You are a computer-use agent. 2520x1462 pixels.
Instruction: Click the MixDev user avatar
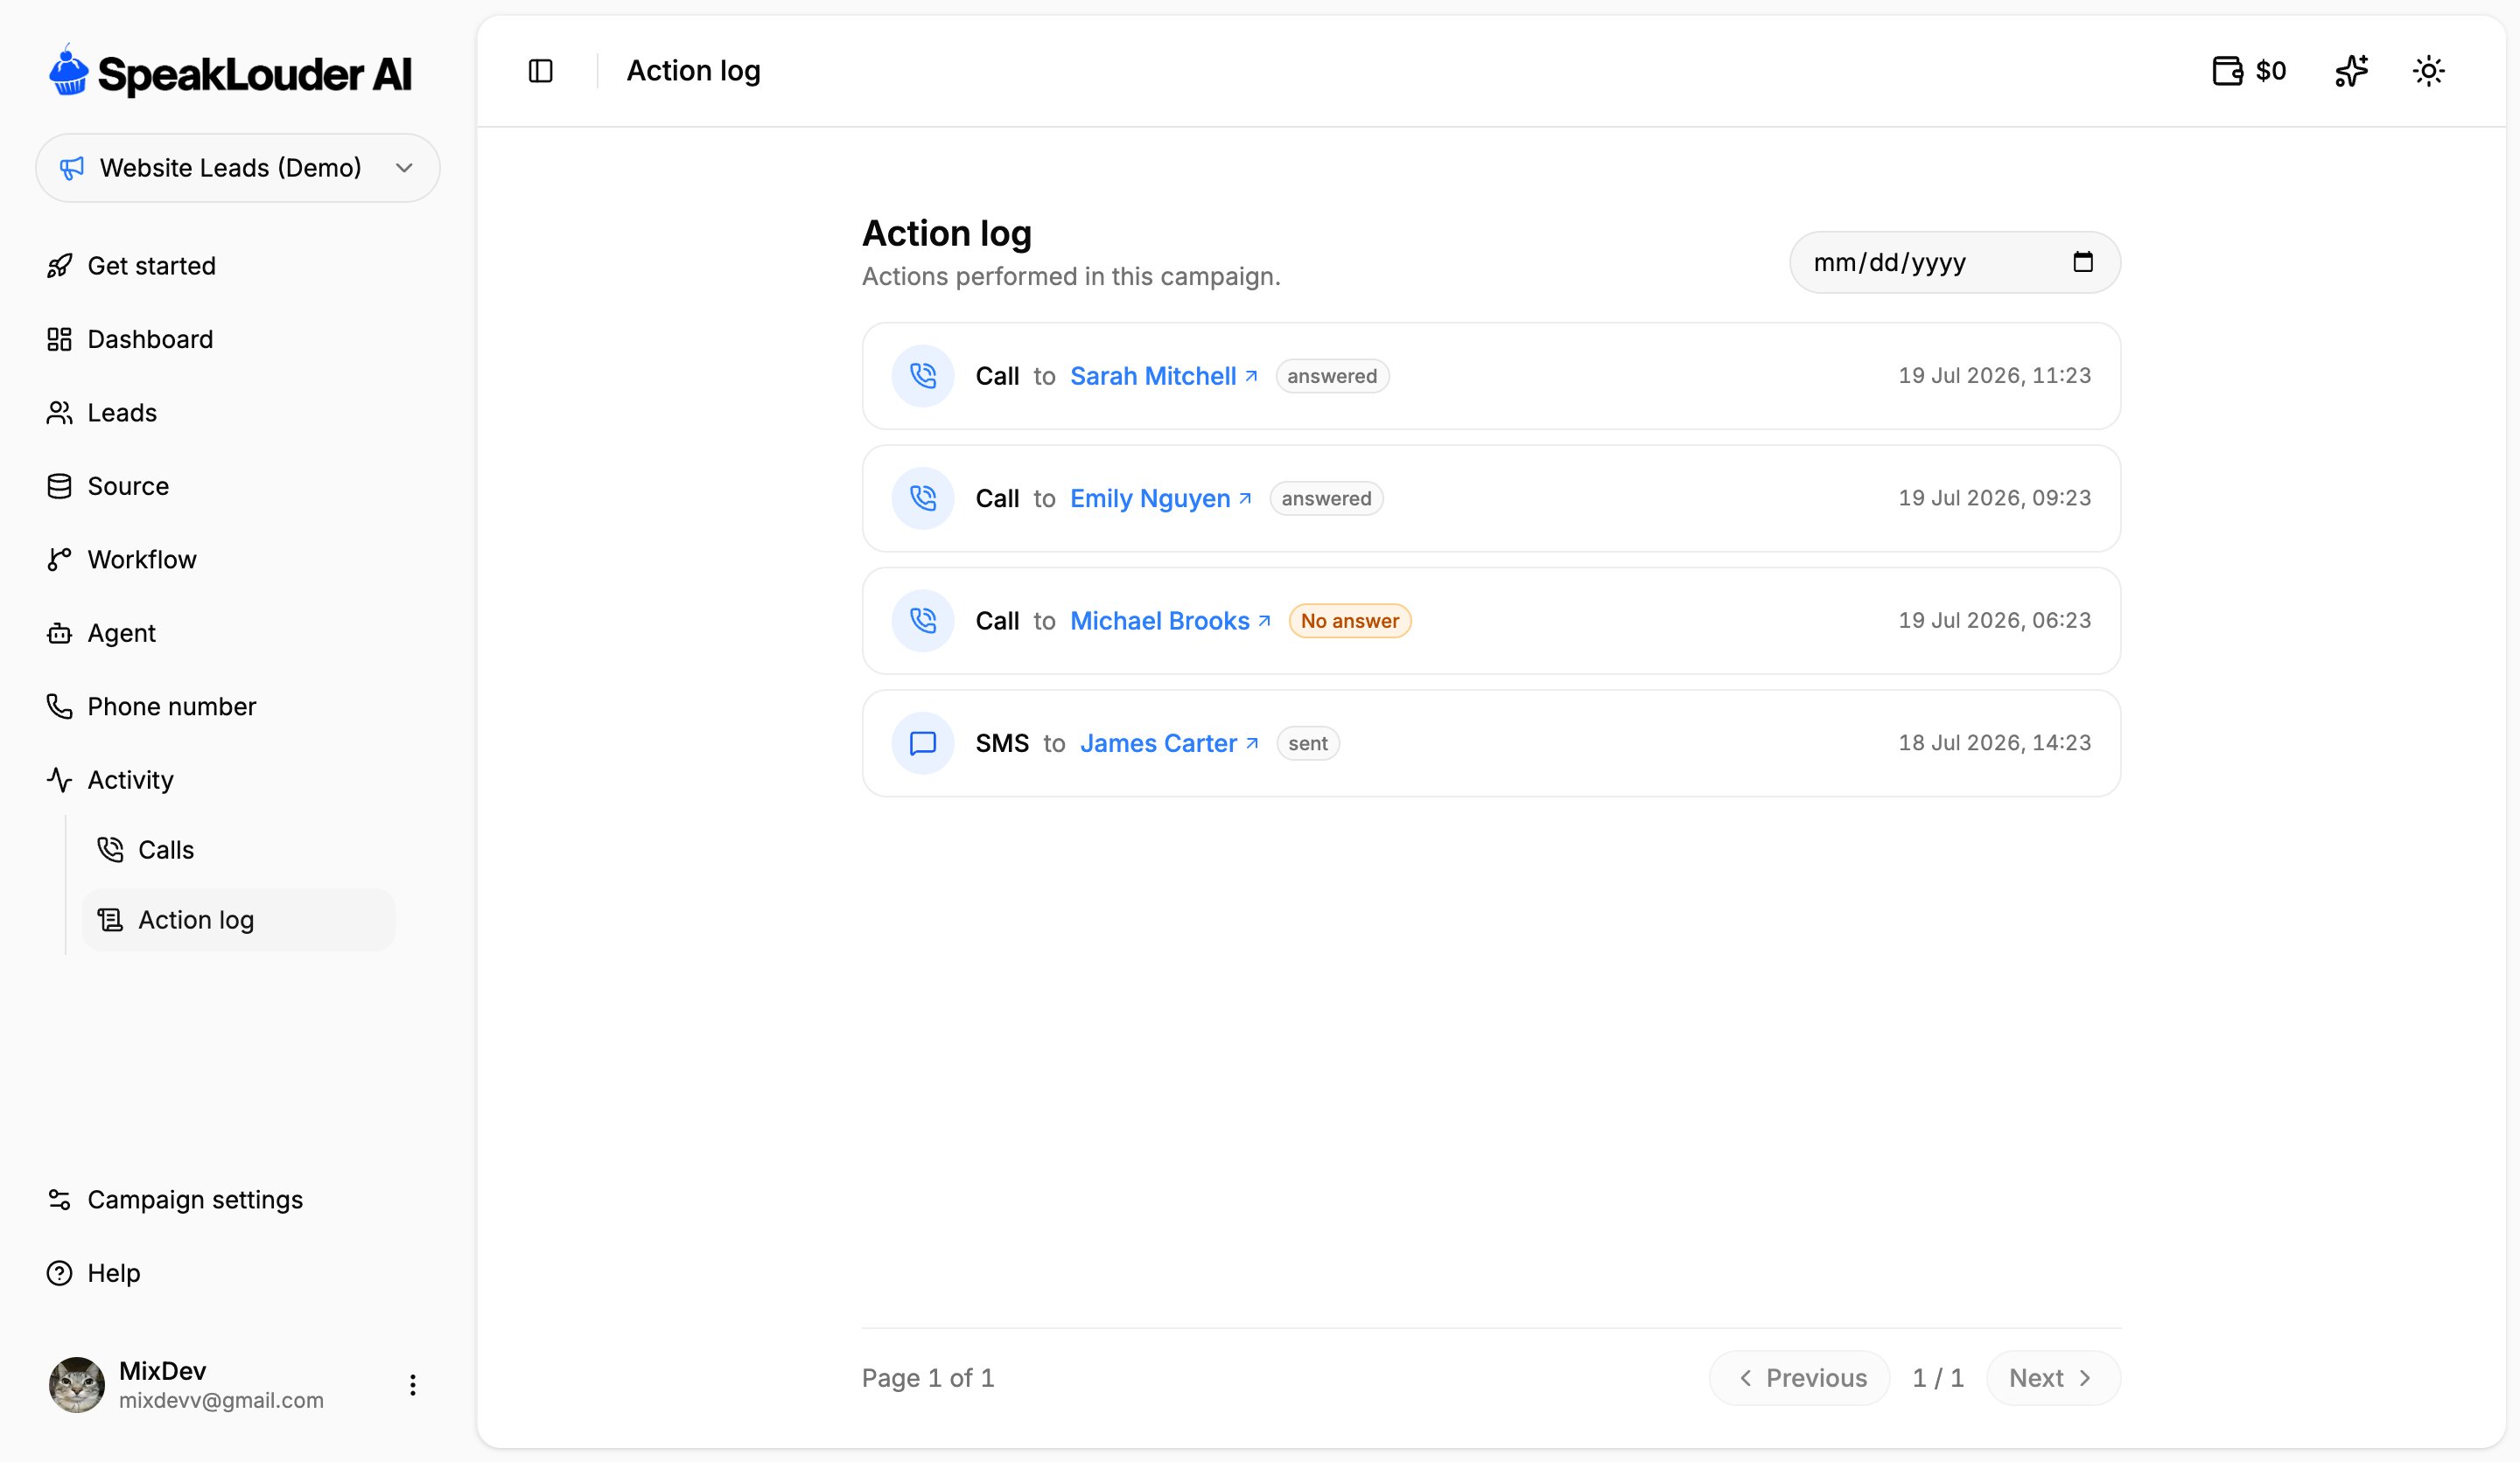click(x=77, y=1384)
